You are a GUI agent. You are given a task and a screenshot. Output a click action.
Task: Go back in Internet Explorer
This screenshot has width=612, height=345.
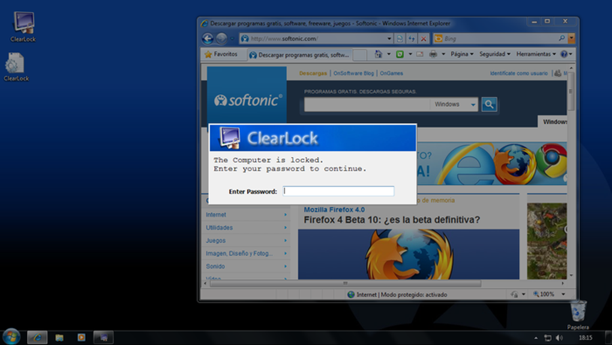point(208,38)
